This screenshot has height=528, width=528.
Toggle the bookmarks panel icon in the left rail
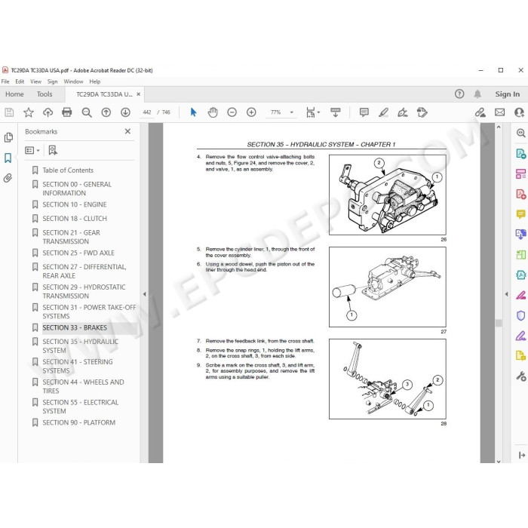coord(8,158)
